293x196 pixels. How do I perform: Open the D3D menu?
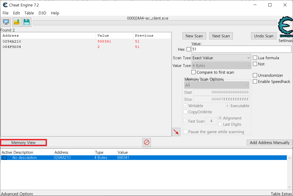42,13
